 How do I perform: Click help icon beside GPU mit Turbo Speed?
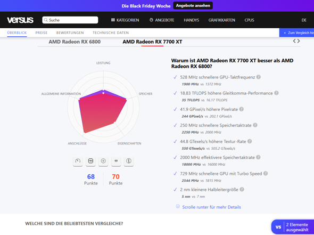266,173
